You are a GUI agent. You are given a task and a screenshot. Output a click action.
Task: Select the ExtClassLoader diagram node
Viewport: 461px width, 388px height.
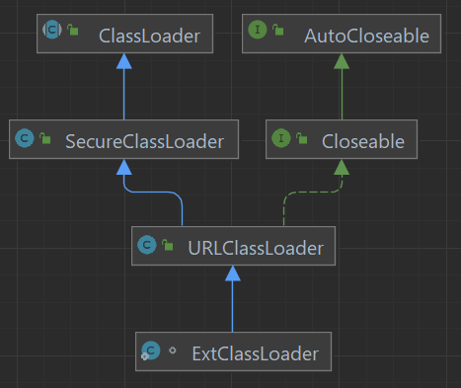(x=233, y=351)
